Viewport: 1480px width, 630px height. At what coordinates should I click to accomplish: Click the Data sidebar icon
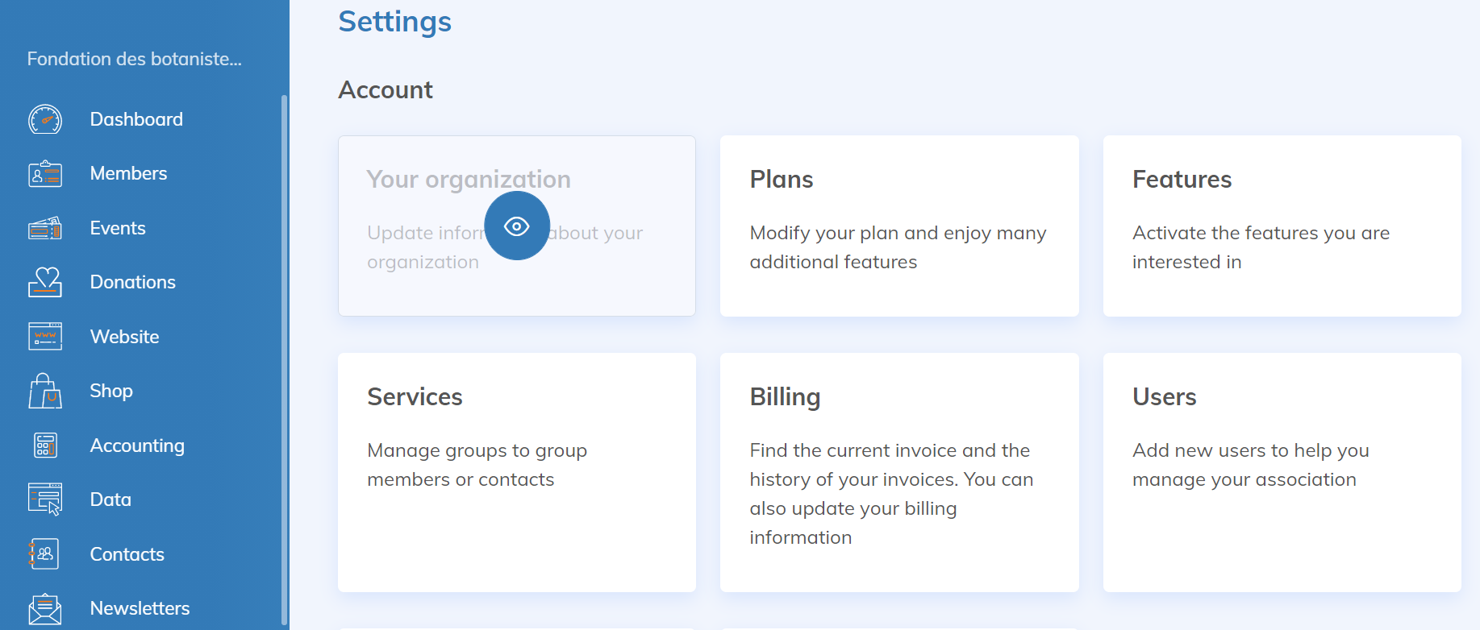(45, 499)
